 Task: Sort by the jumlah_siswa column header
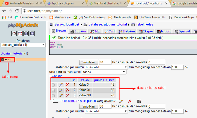104,80
